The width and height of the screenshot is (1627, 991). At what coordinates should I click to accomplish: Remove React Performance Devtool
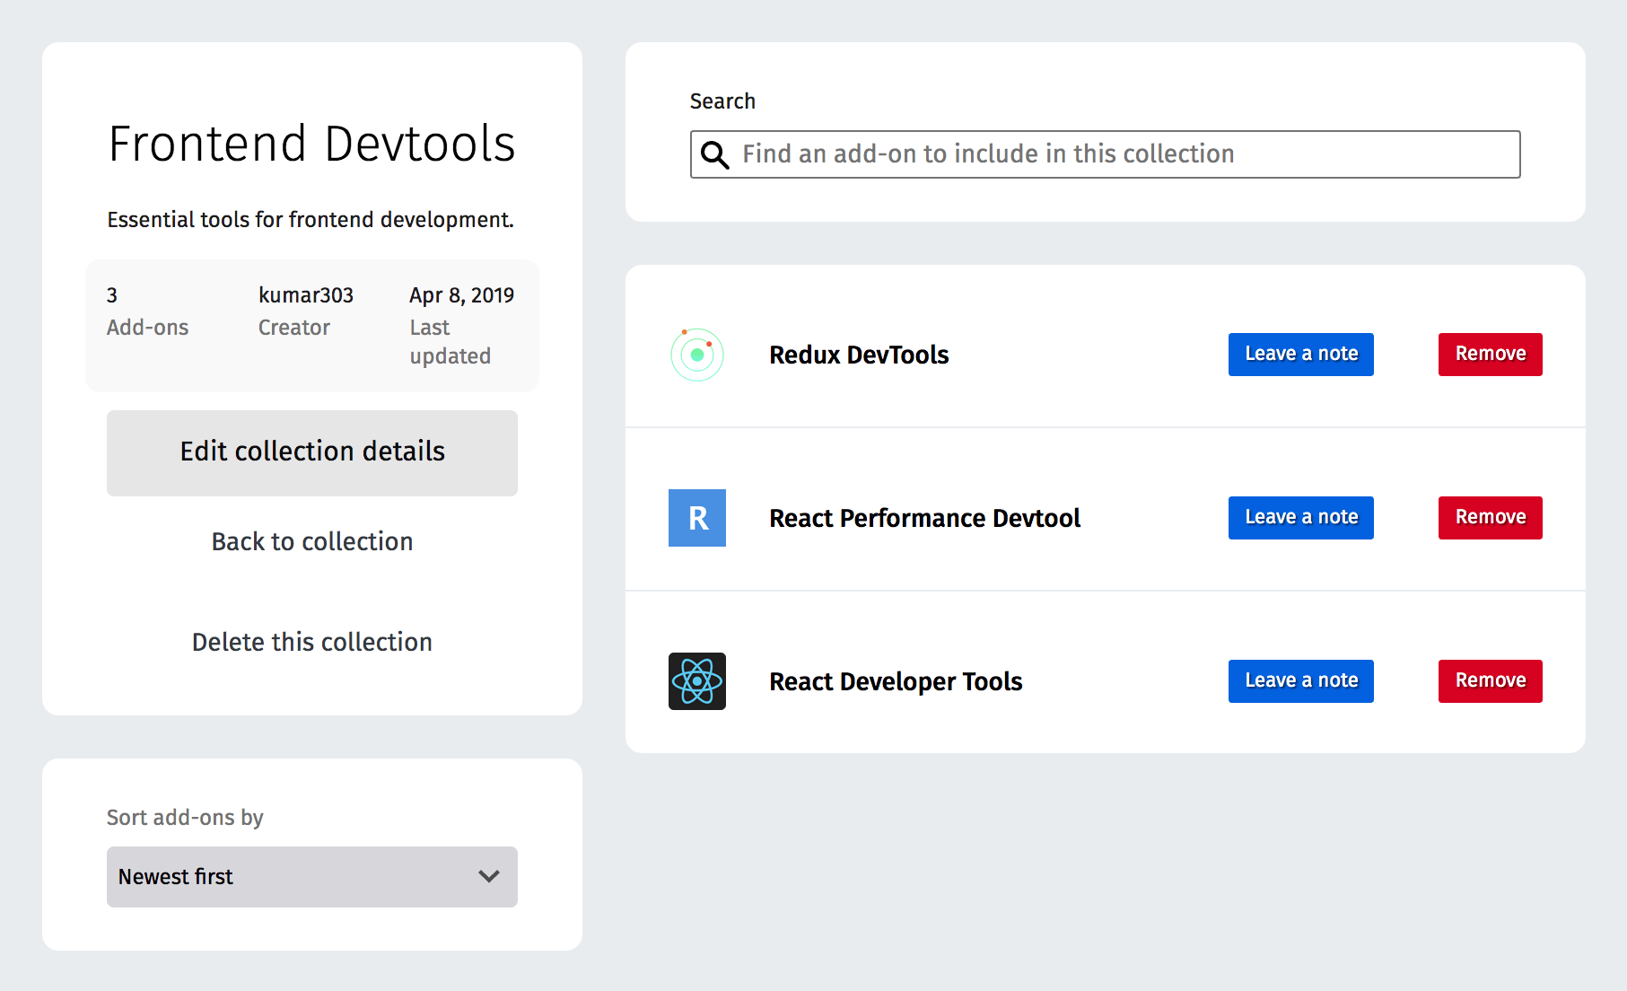click(1491, 518)
